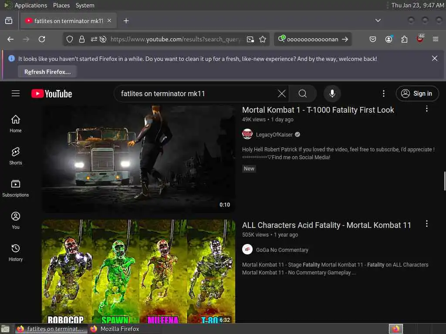Open the Places menu
This screenshot has width=446, height=334.
[61, 5]
